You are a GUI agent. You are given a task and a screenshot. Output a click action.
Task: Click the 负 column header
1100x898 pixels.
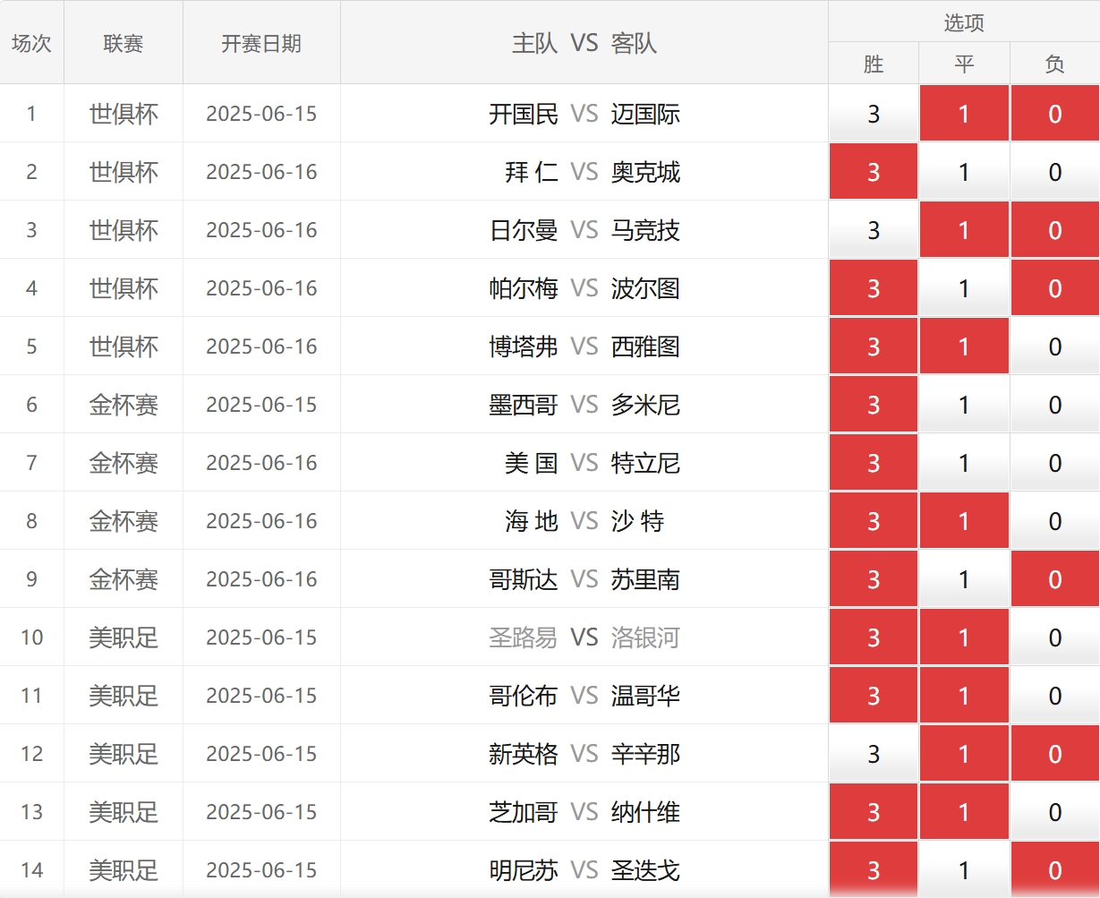tap(1055, 64)
